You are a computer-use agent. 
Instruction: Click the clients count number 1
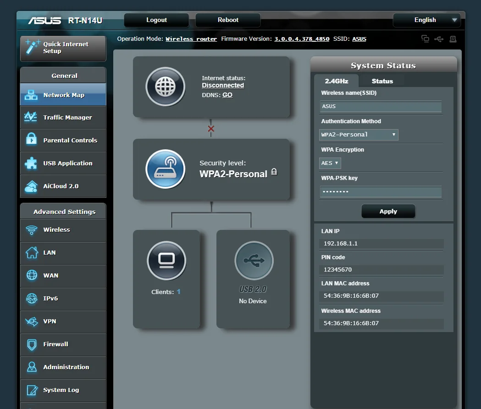[178, 292]
